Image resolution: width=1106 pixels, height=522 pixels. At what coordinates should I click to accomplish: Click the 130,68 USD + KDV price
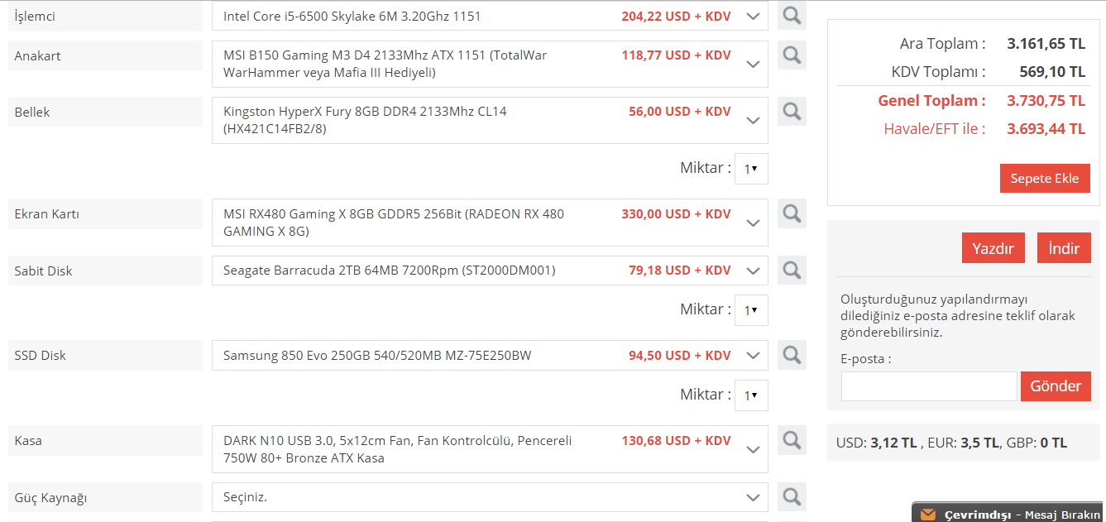(x=676, y=441)
